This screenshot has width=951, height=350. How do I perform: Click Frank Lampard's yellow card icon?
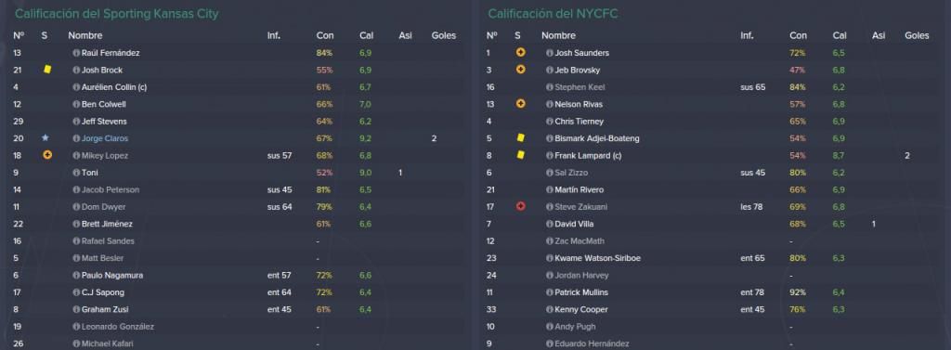click(520, 155)
